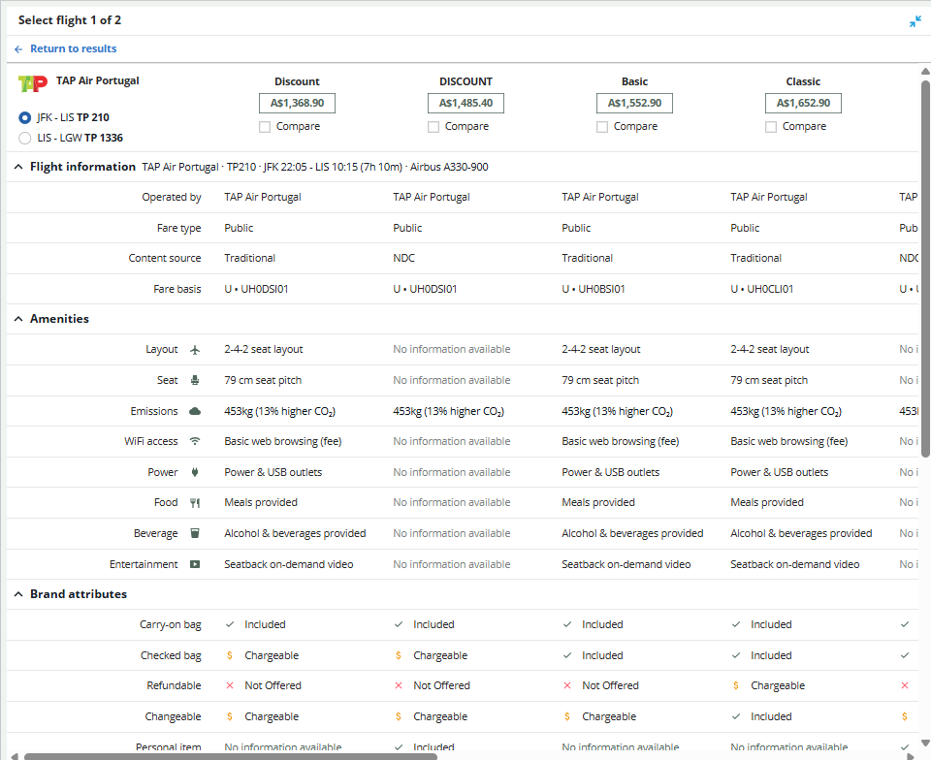Collapse the Flight information section
Viewport: 931px width, 760px height.
[x=18, y=167]
